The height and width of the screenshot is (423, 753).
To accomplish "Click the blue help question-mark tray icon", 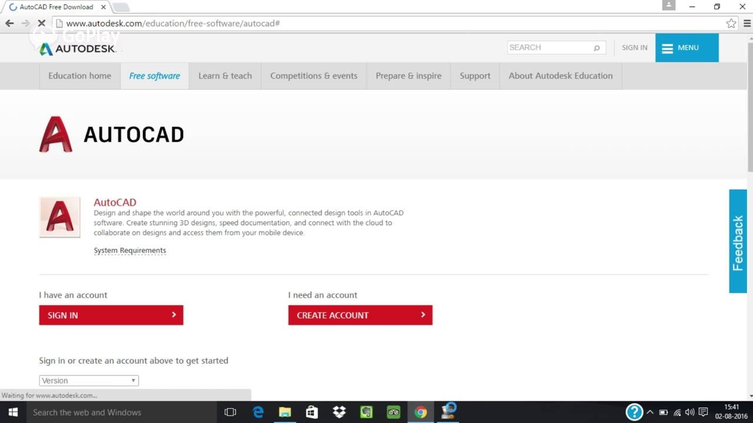I will tap(634, 412).
